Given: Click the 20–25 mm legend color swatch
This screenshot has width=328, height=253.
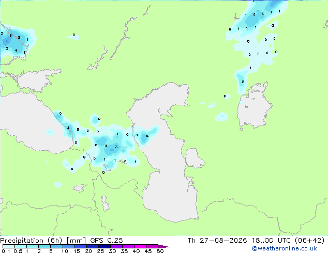Looking at the screenshot, I should click(92, 246).
